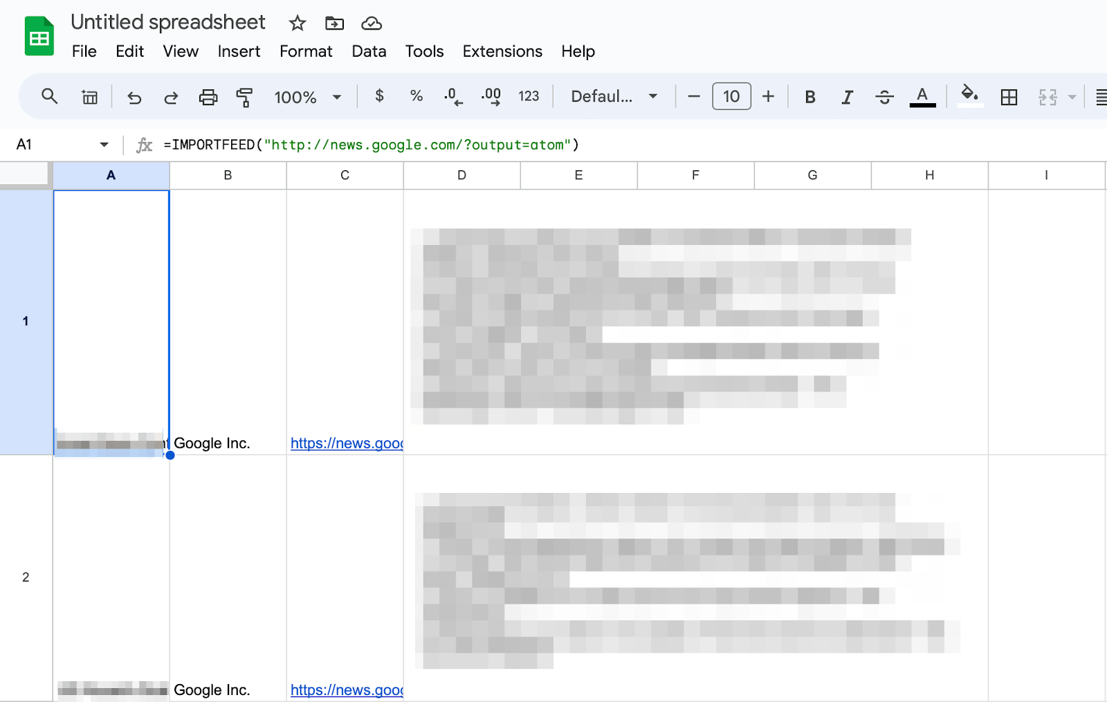Click the Undo icon
The image size is (1107, 702).
click(x=134, y=97)
